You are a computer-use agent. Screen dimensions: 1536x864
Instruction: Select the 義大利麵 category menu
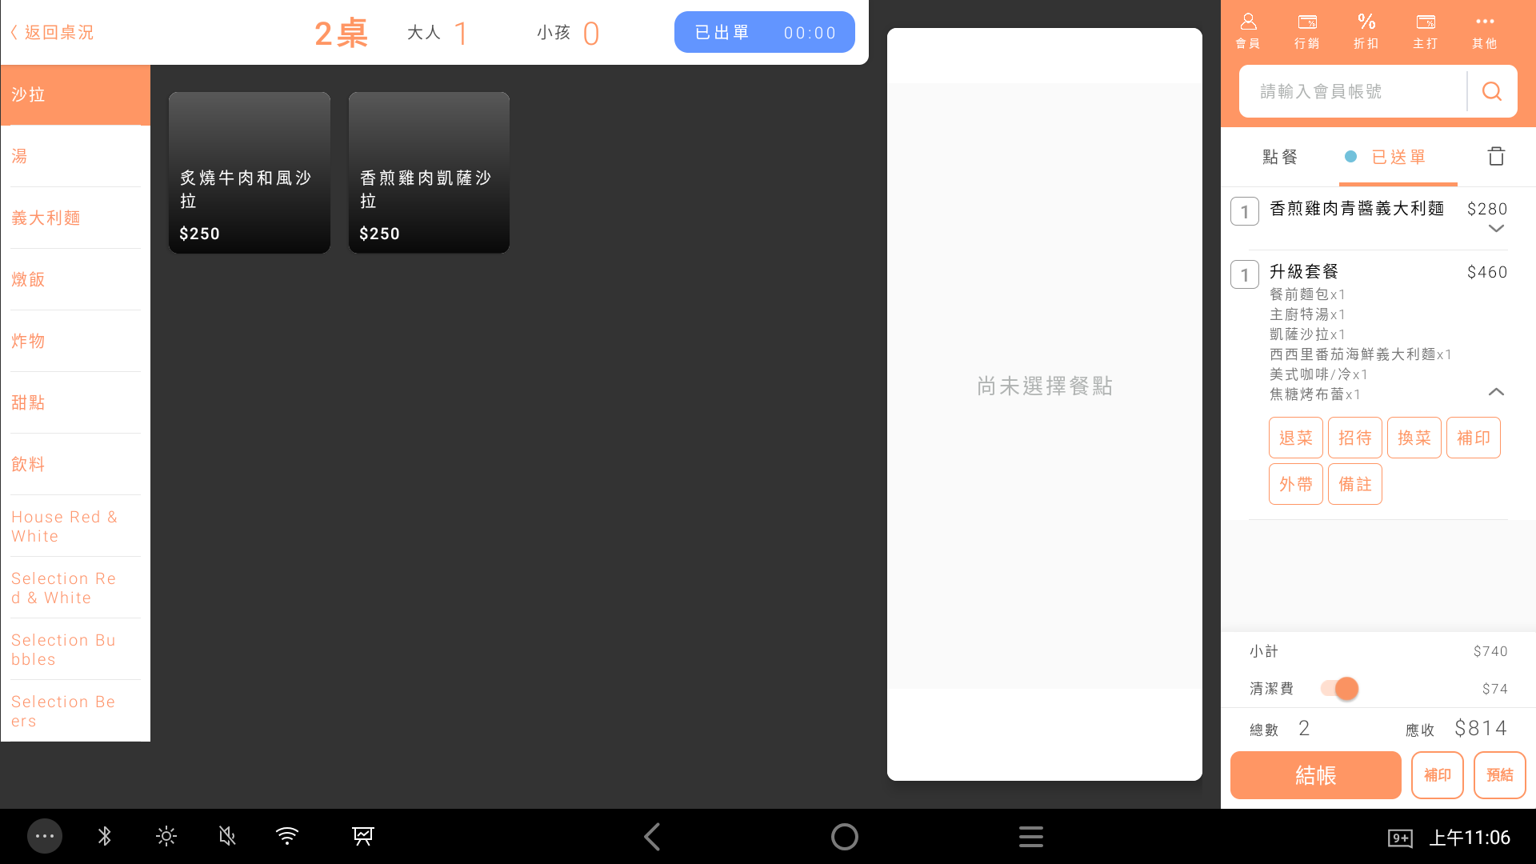pyautogui.click(x=46, y=218)
